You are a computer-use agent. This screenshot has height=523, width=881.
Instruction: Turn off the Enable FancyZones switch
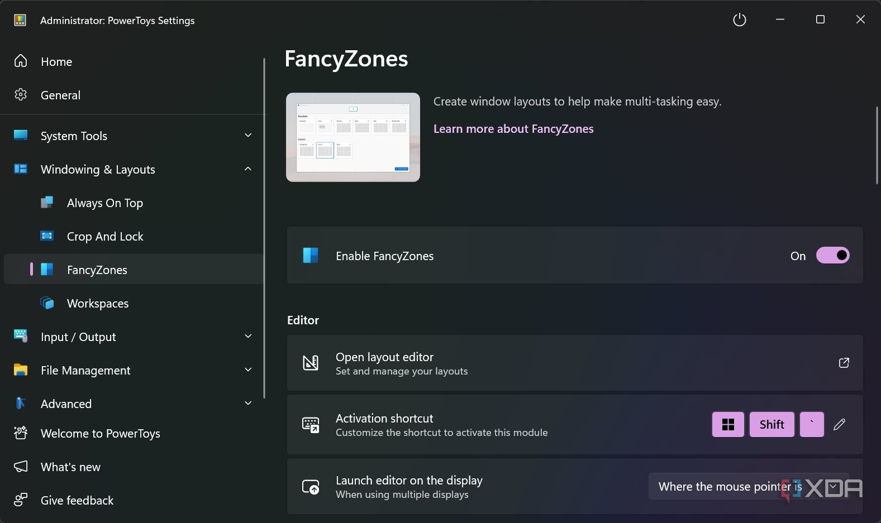click(832, 256)
